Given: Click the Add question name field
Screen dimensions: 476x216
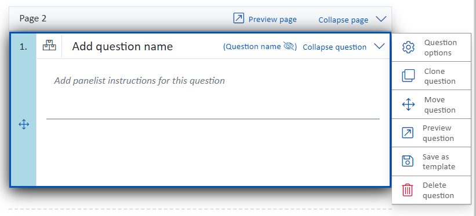Looking at the screenshot, I should [122, 46].
